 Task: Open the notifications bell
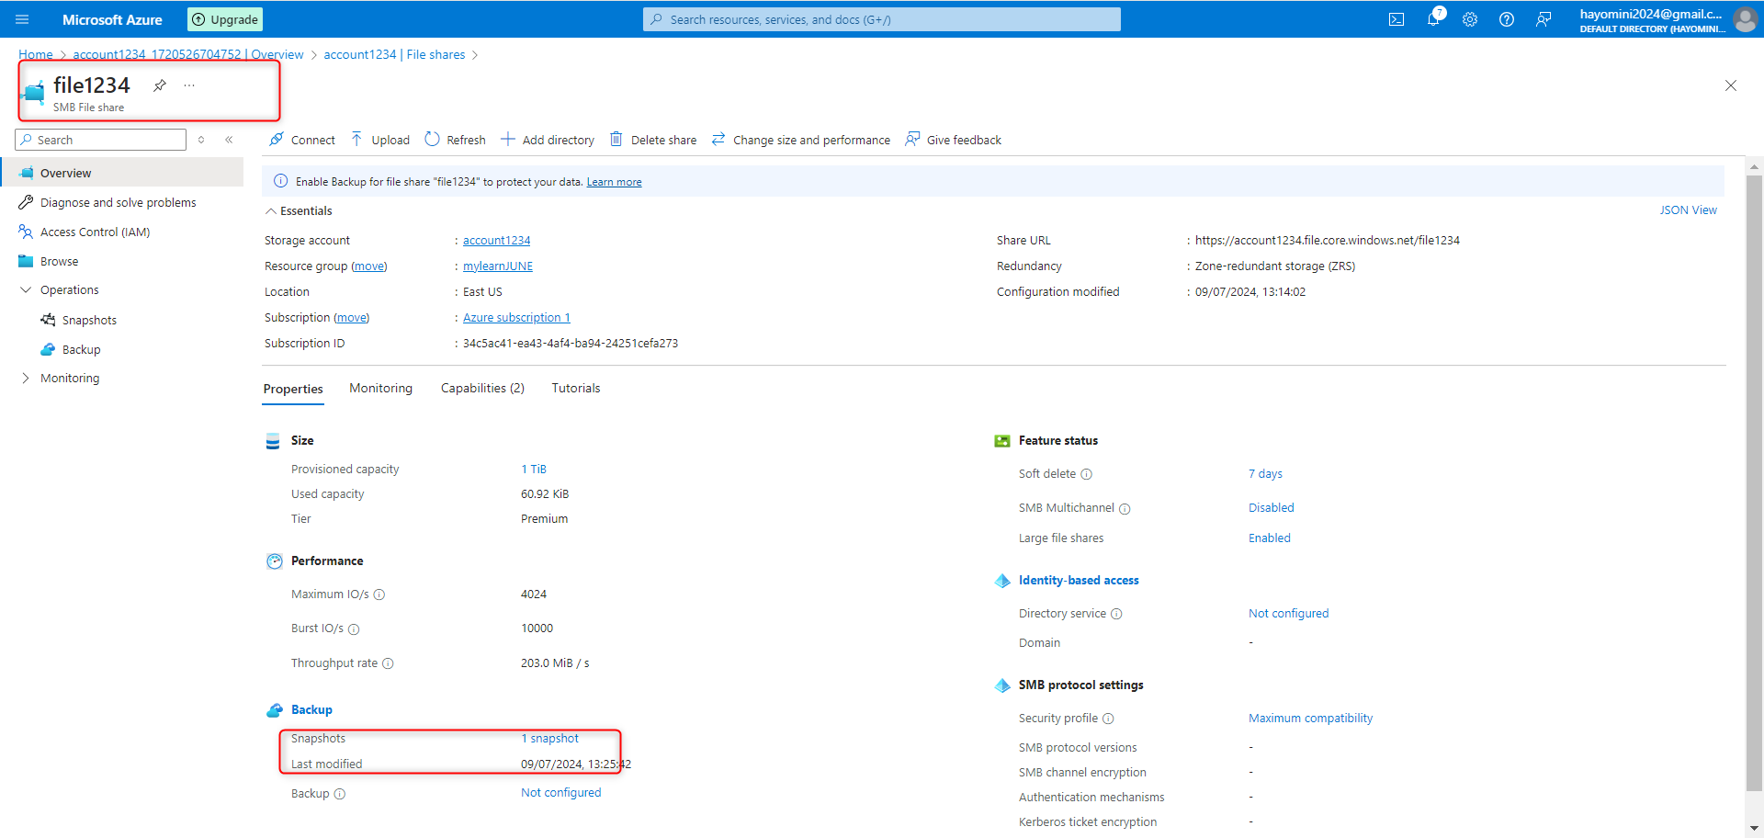point(1433,19)
